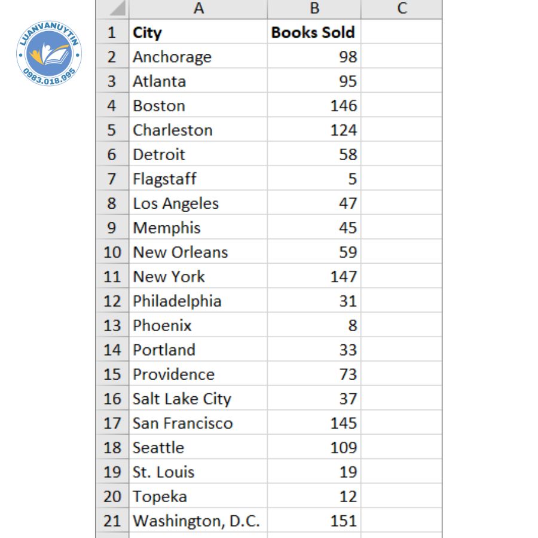
Task: Click the Books Sold header cell
Action: tap(314, 32)
